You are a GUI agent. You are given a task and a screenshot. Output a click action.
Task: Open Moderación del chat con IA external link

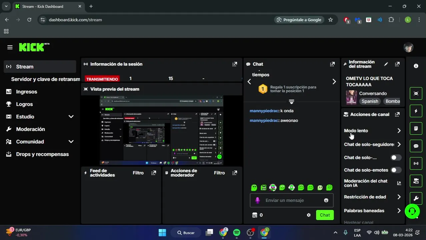[x=399, y=183]
